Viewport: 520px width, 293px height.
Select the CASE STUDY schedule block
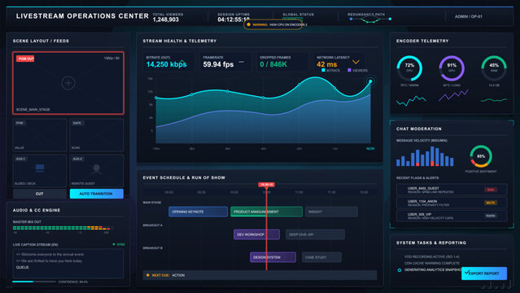tap(321, 257)
